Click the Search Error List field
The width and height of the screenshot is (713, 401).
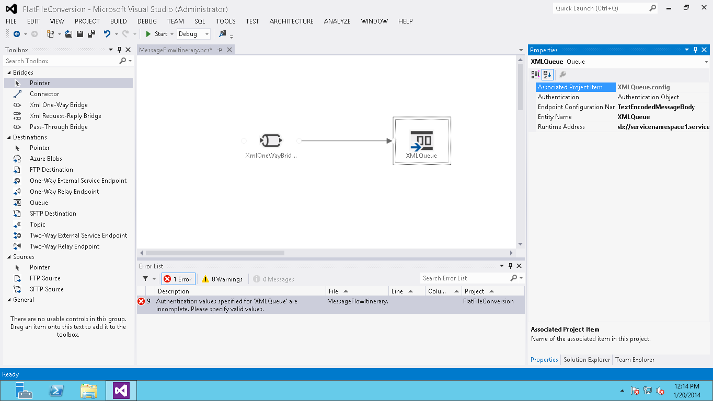[465, 278]
